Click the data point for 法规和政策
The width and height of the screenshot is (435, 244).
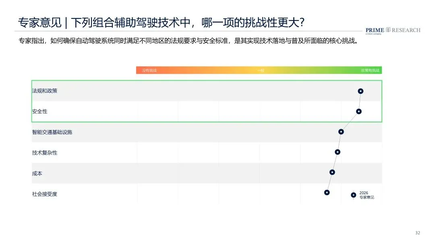tap(360, 91)
